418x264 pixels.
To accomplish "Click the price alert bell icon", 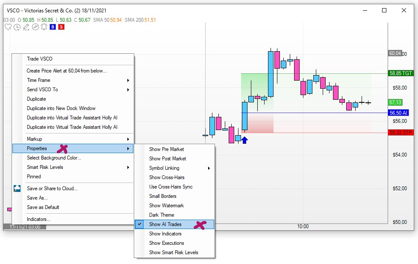I will point(44,27).
